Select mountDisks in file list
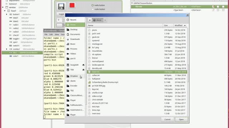This screenshot has height=128, width=229. [x=137, y=51]
